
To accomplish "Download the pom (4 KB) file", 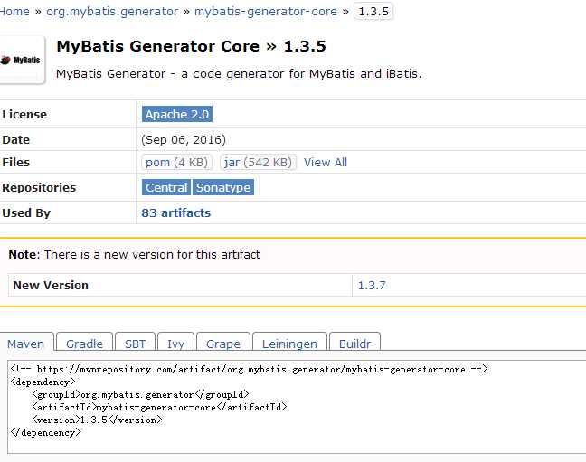I will pos(176,162).
